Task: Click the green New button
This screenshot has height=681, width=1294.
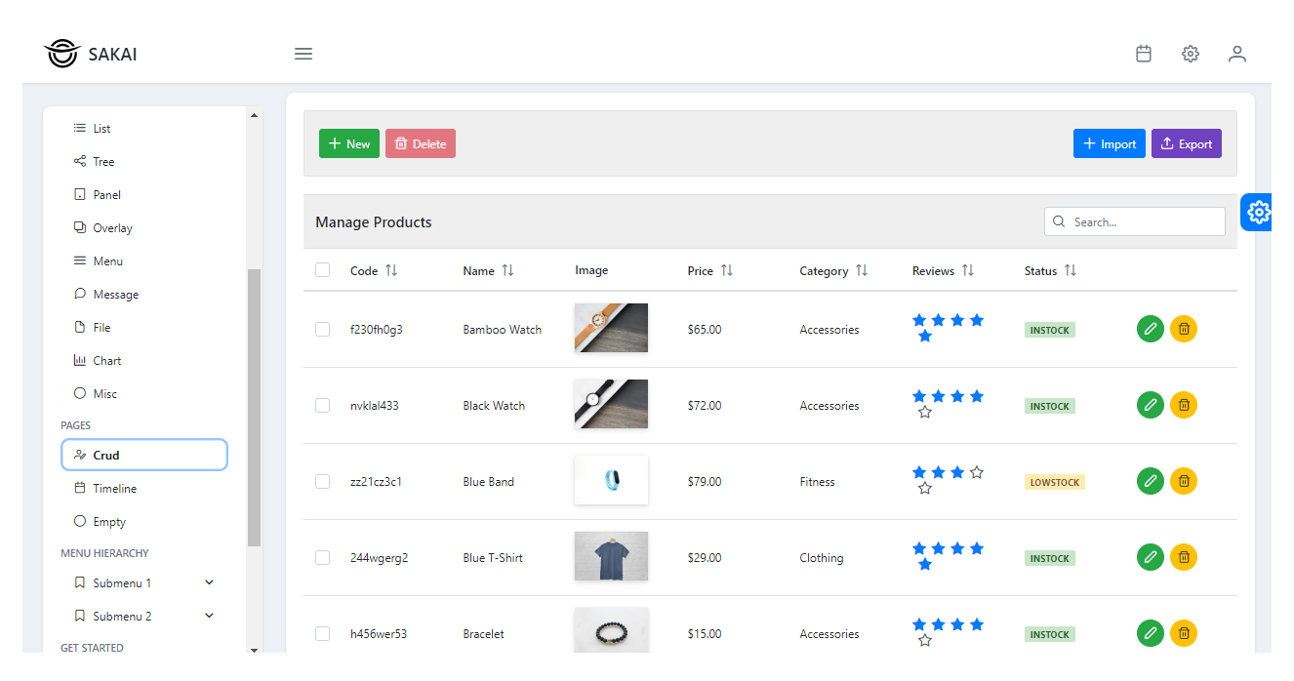Action: click(349, 143)
